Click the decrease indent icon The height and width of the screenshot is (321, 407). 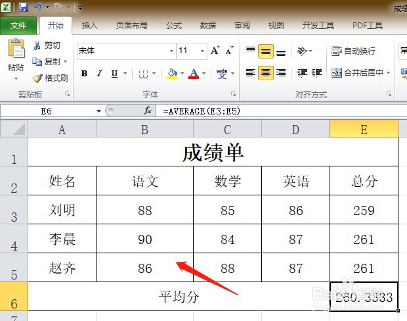[302, 73]
